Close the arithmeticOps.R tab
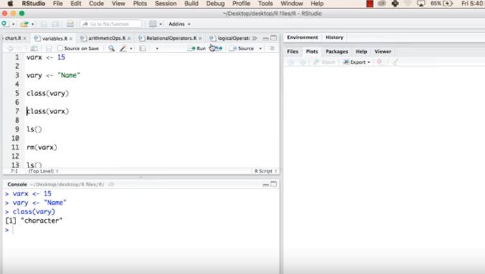Viewport: 485px width, 274px height. [x=129, y=38]
